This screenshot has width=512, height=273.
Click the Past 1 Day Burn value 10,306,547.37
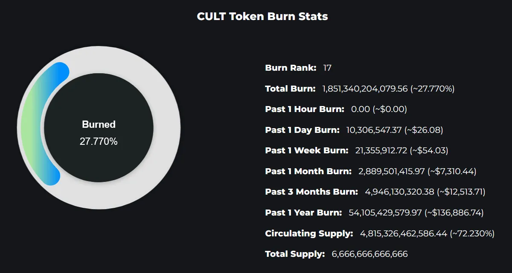pyautogui.click(x=374, y=130)
